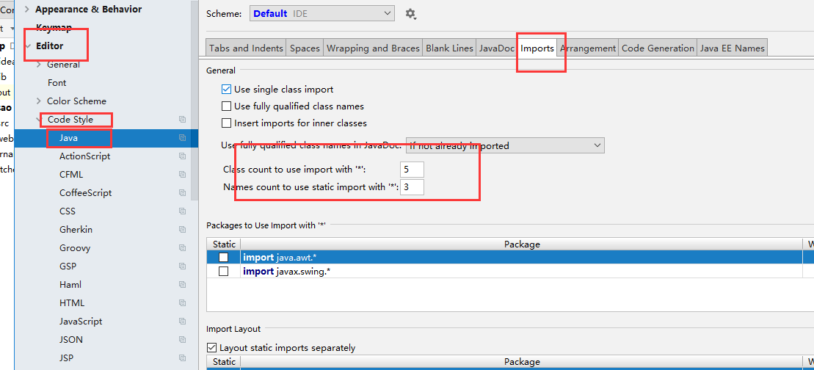Screen dimensions: 814x370
Task: Open Blank Lines tab
Action: [x=449, y=48]
